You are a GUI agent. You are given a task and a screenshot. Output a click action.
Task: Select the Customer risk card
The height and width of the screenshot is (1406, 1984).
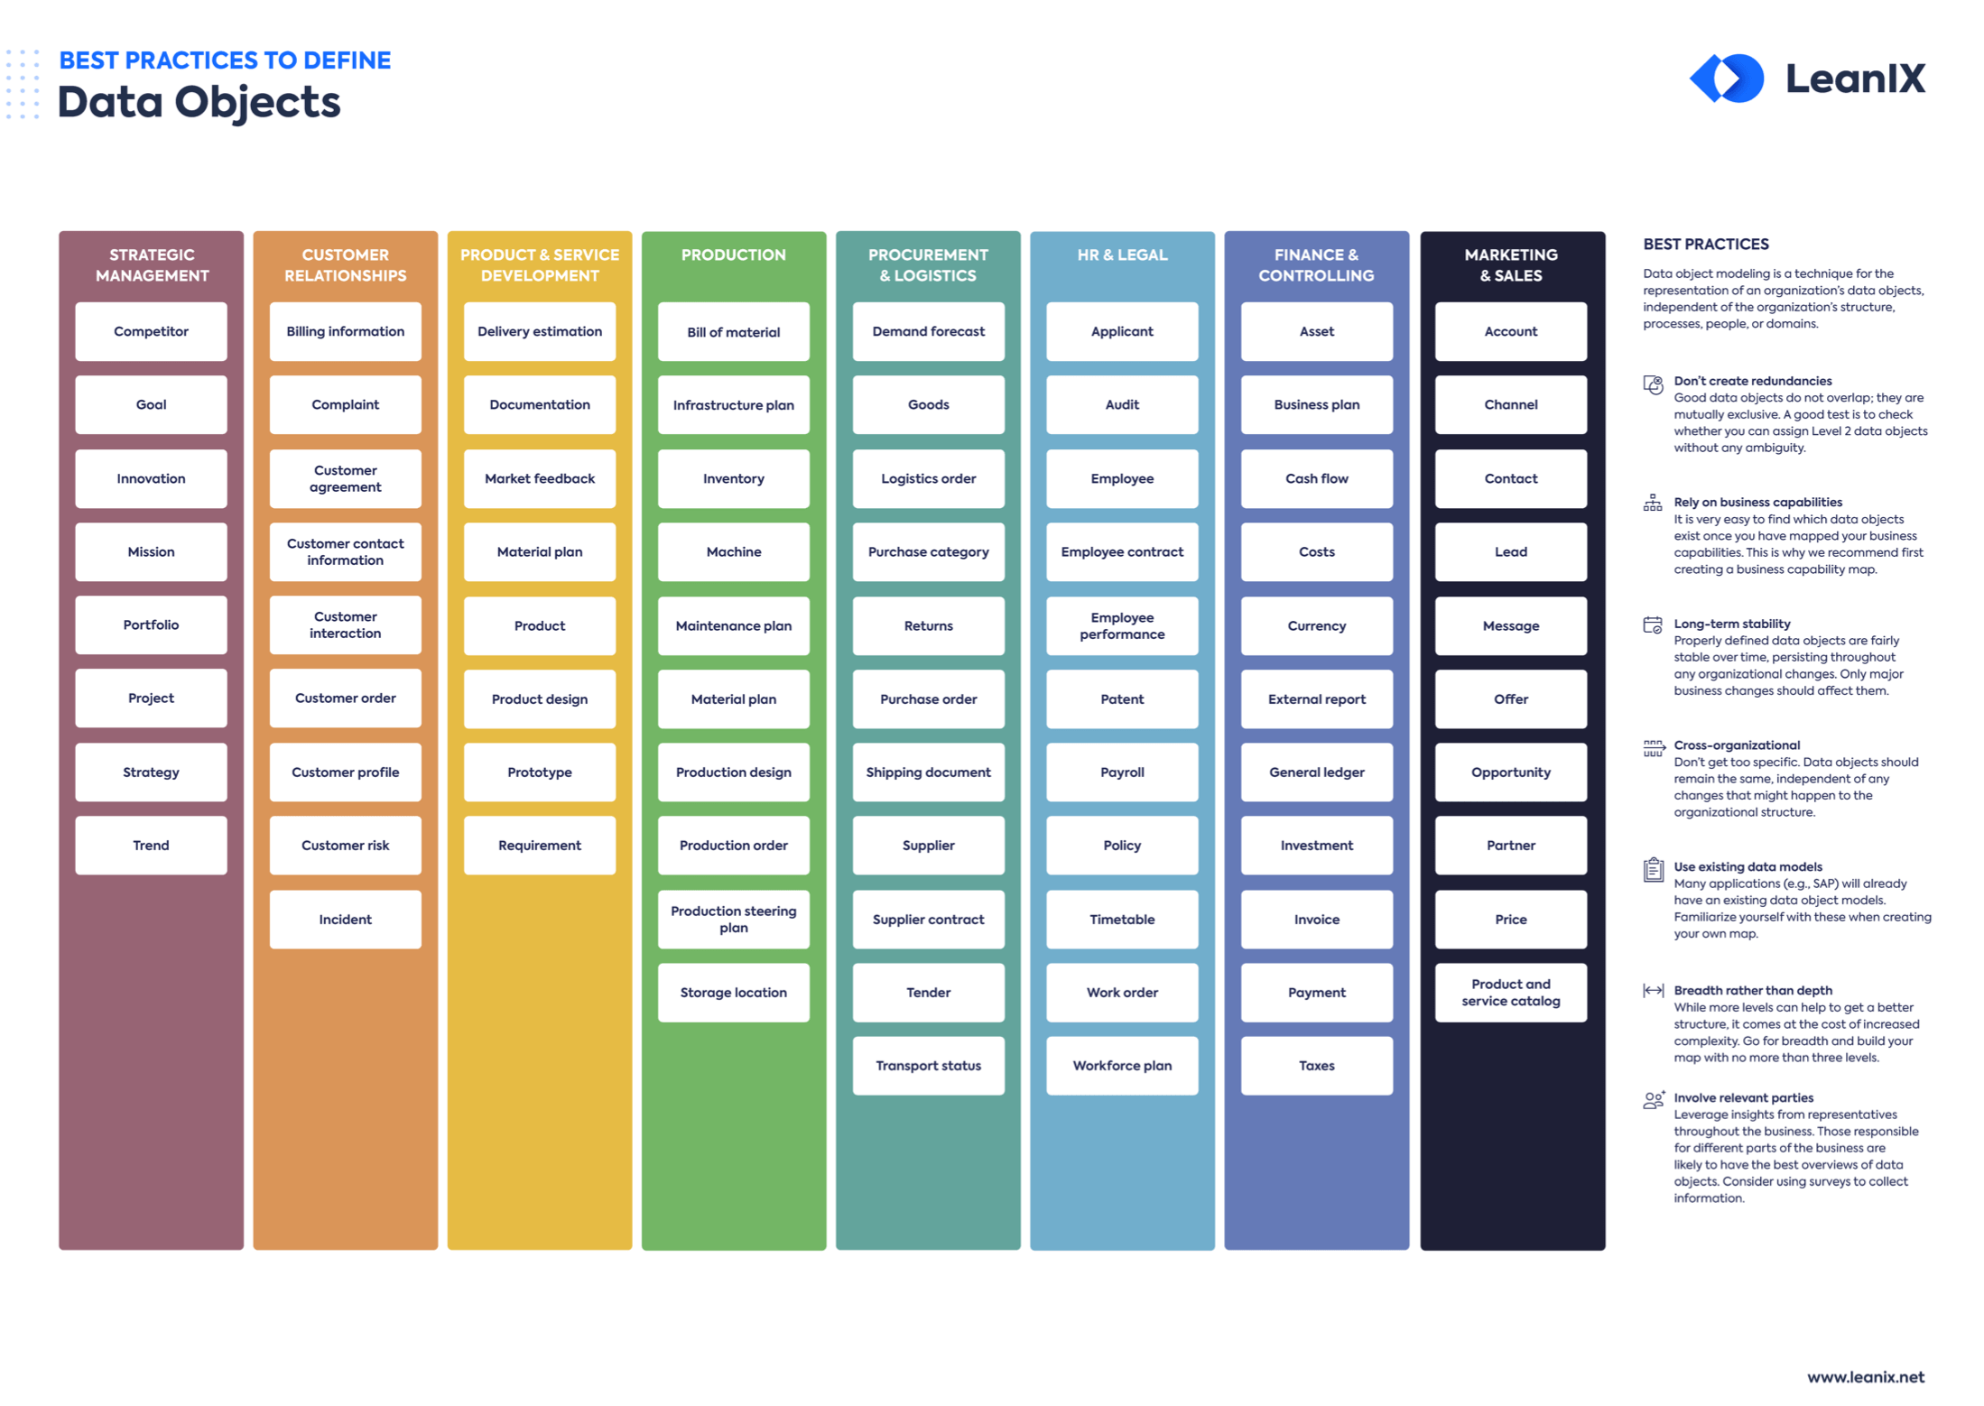345,845
